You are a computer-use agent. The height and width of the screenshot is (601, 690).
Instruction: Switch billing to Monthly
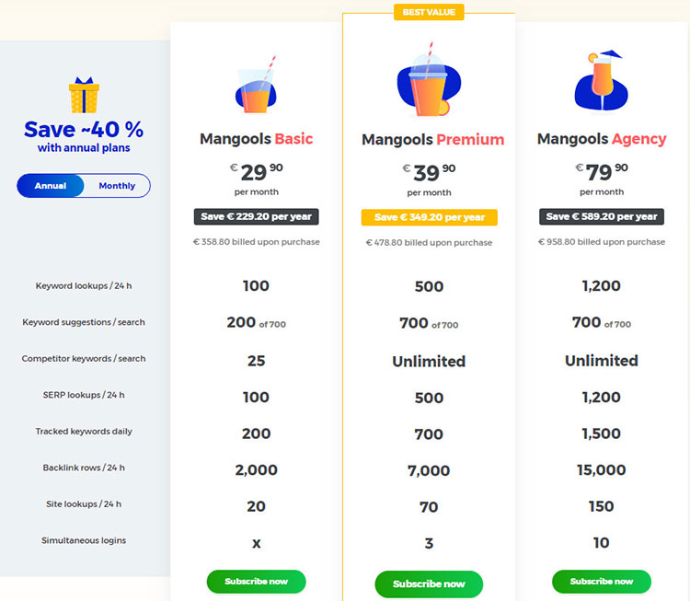[117, 186]
